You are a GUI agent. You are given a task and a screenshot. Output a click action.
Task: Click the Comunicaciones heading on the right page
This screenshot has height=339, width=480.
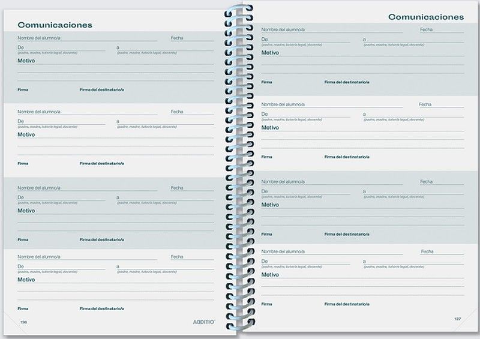click(x=426, y=17)
